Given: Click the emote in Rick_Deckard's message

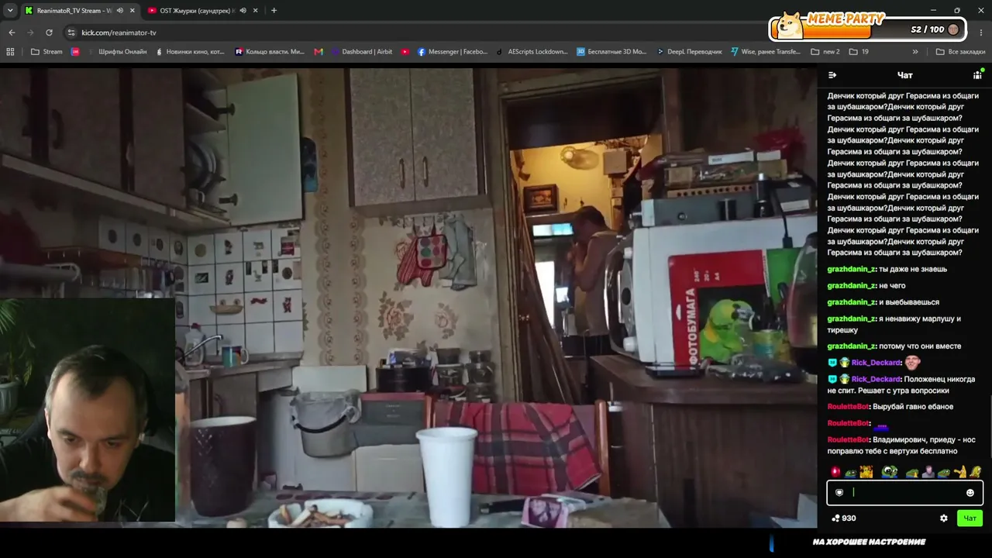Looking at the screenshot, I should point(912,362).
